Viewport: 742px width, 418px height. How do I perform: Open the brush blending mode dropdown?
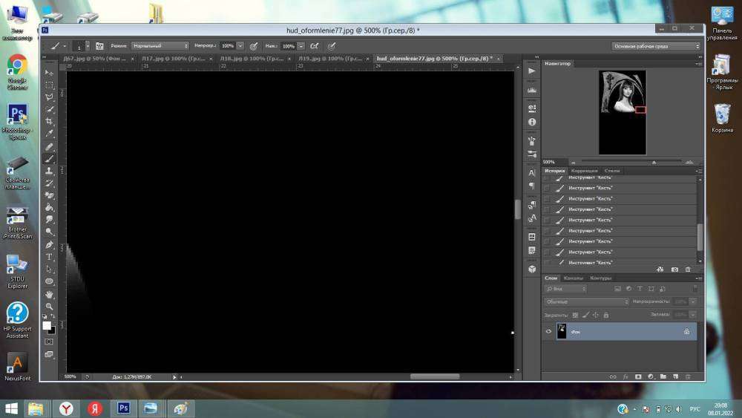click(160, 46)
